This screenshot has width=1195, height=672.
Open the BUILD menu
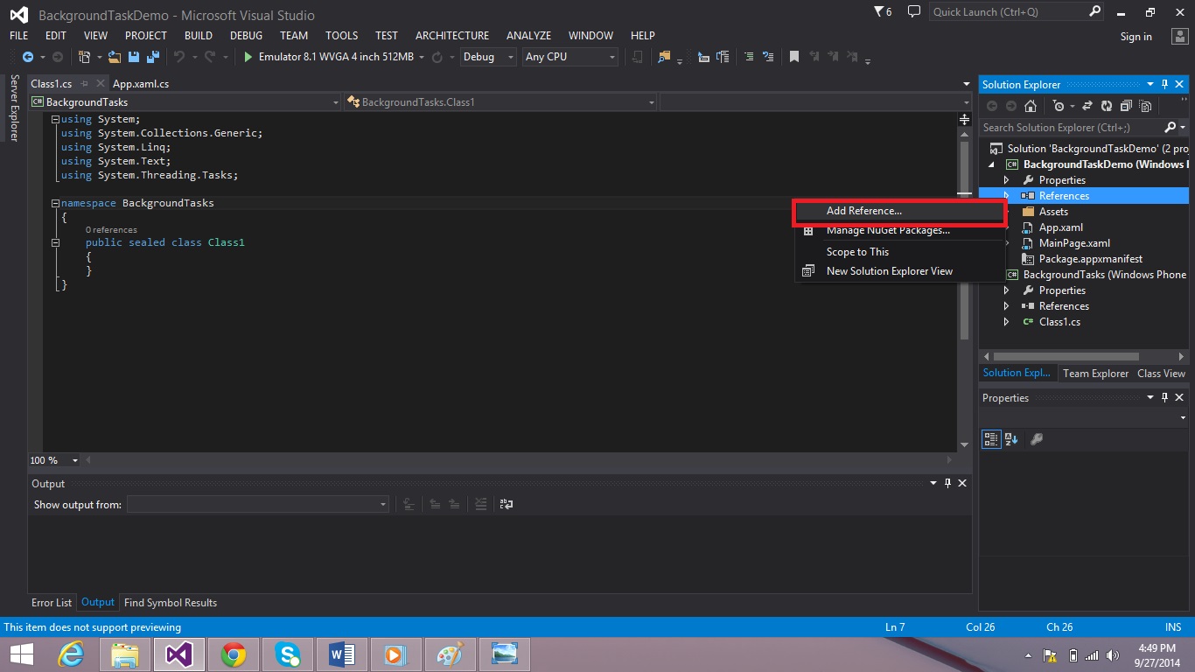click(x=199, y=36)
